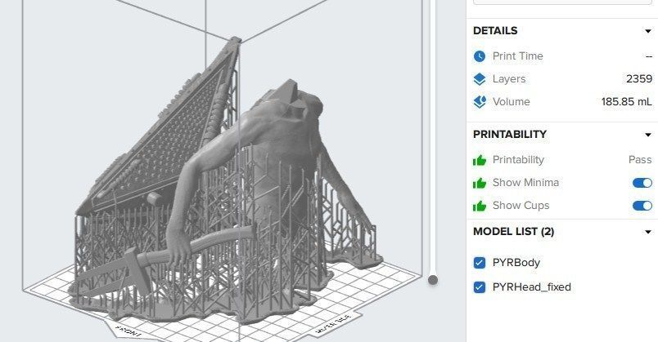The image size is (658, 342).
Task: Select PYRHead_fixed in the model list
Action: coord(532,287)
